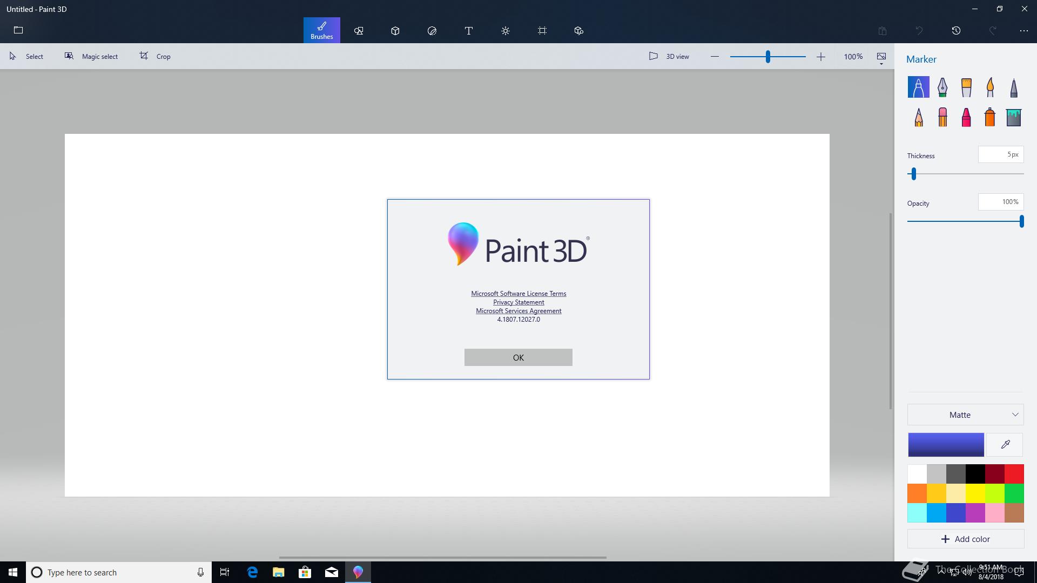The width and height of the screenshot is (1037, 583).
Task: Pick the yellow color swatch
Action: click(x=975, y=493)
